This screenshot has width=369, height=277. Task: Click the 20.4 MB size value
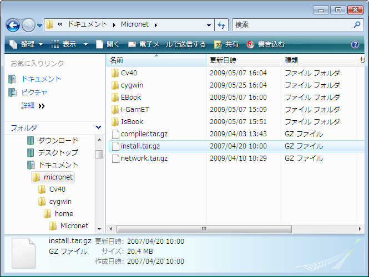click(x=140, y=252)
